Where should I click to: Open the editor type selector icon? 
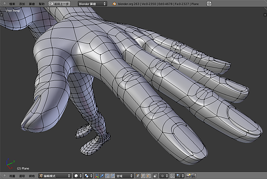click(x=4, y=176)
